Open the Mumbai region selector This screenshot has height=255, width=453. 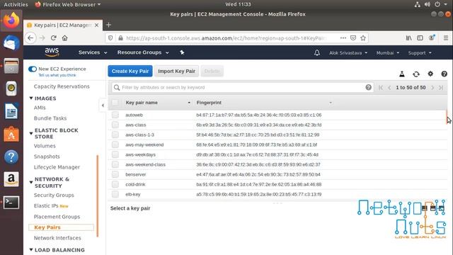coord(388,53)
